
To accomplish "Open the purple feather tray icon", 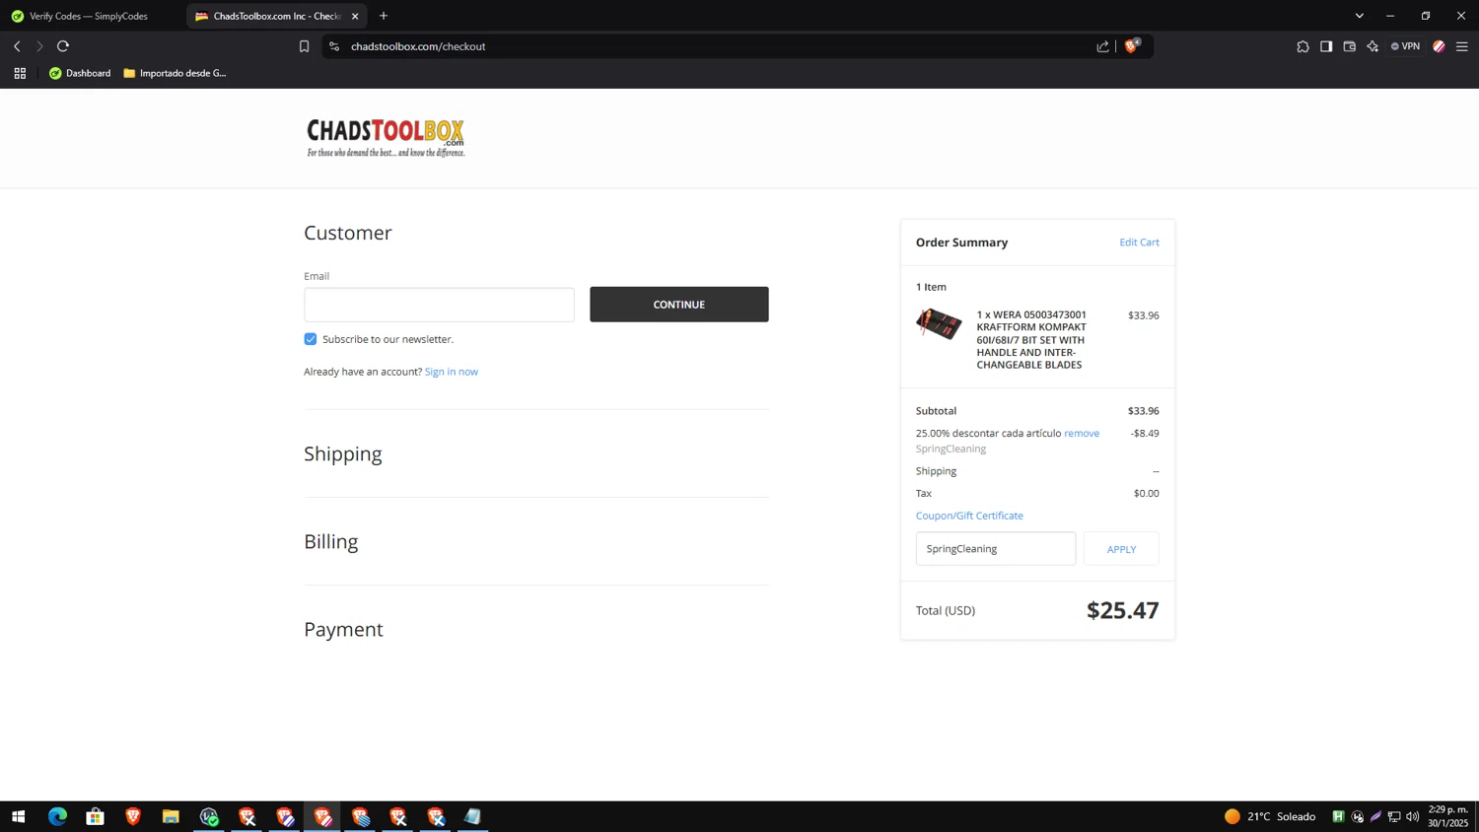I will 1375,816.
